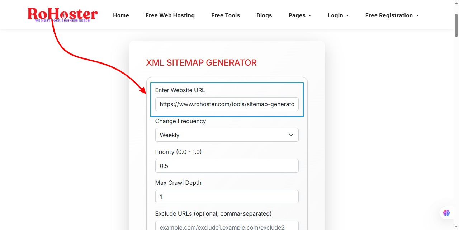
Task: Open the floating brain assistant icon
Action: (x=446, y=213)
